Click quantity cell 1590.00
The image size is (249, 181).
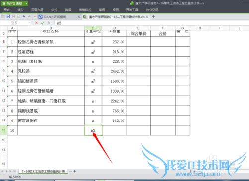click(x=115, y=81)
